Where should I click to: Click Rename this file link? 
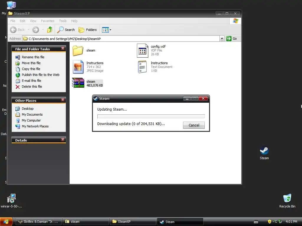33,57
